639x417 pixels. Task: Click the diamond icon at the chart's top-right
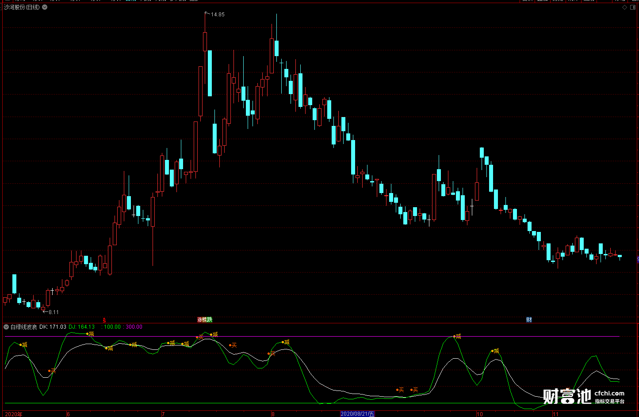tap(625, 7)
